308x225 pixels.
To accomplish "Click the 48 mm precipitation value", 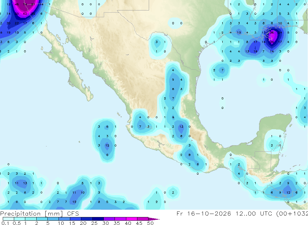I will click(x=17, y=4).
